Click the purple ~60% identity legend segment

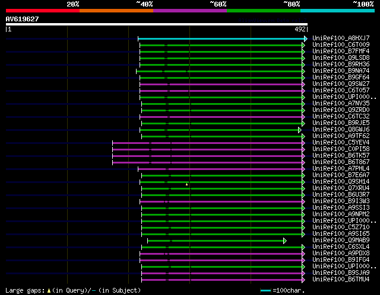(190, 11)
